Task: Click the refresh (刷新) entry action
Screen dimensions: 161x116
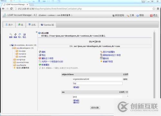Action: tap(42, 52)
